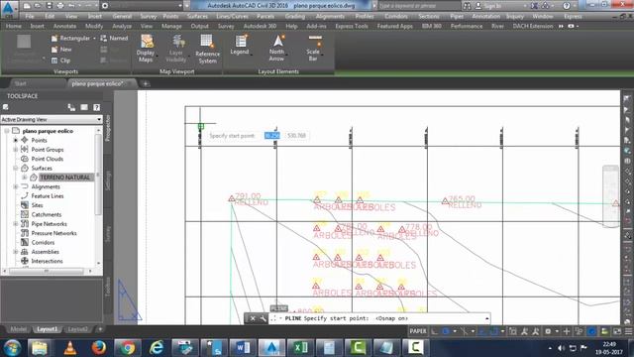The image size is (634, 357).
Task: Open command line customize wrench icon
Action: pos(263,318)
